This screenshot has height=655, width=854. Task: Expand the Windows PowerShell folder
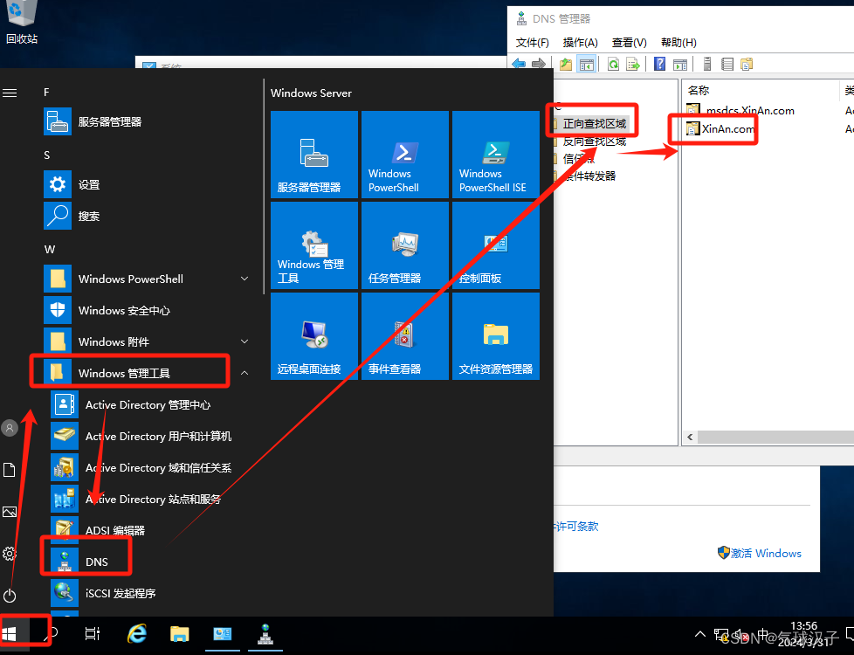(244, 279)
